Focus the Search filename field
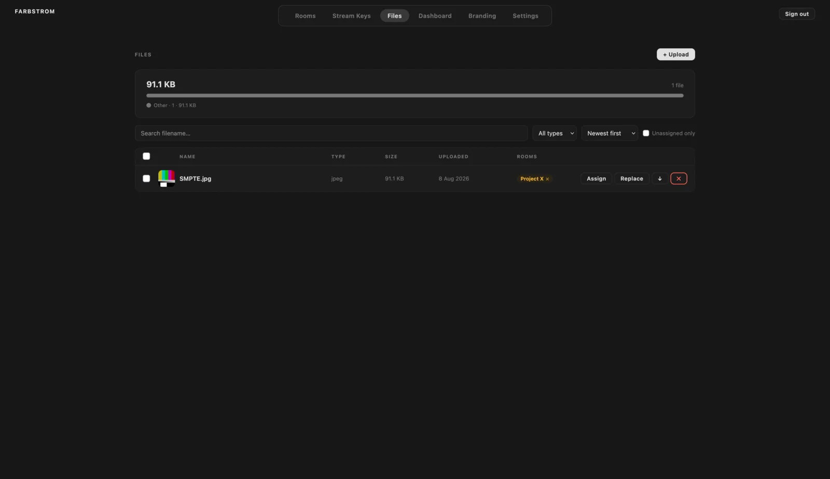 tap(331, 133)
